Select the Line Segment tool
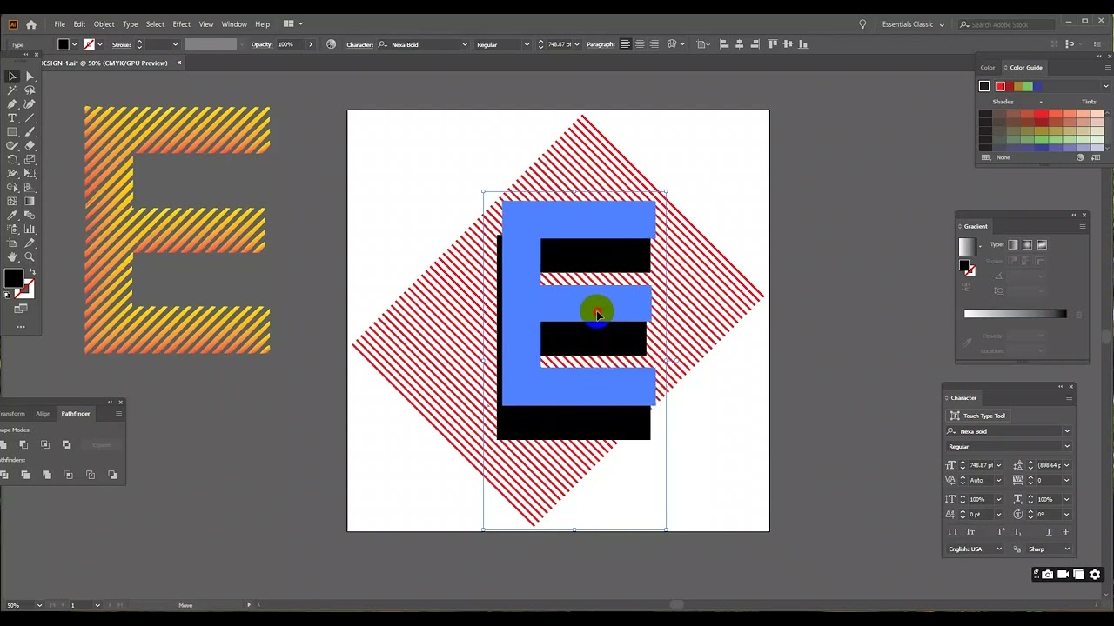 pos(30,118)
